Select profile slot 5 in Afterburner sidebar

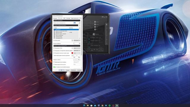tap(107, 43)
